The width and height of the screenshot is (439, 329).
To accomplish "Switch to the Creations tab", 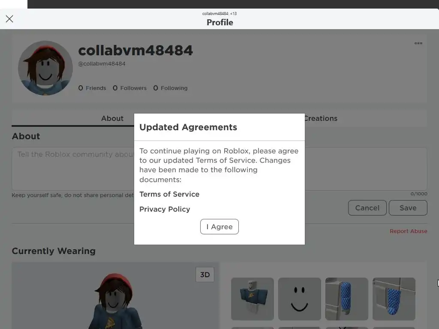I will coord(321,118).
